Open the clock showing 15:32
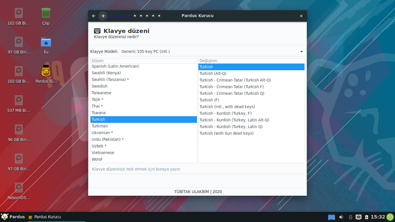The image size is (395, 222). (378, 217)
